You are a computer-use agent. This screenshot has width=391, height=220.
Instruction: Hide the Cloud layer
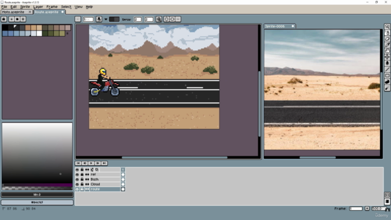pyautogui.click(x=78, y=185)
